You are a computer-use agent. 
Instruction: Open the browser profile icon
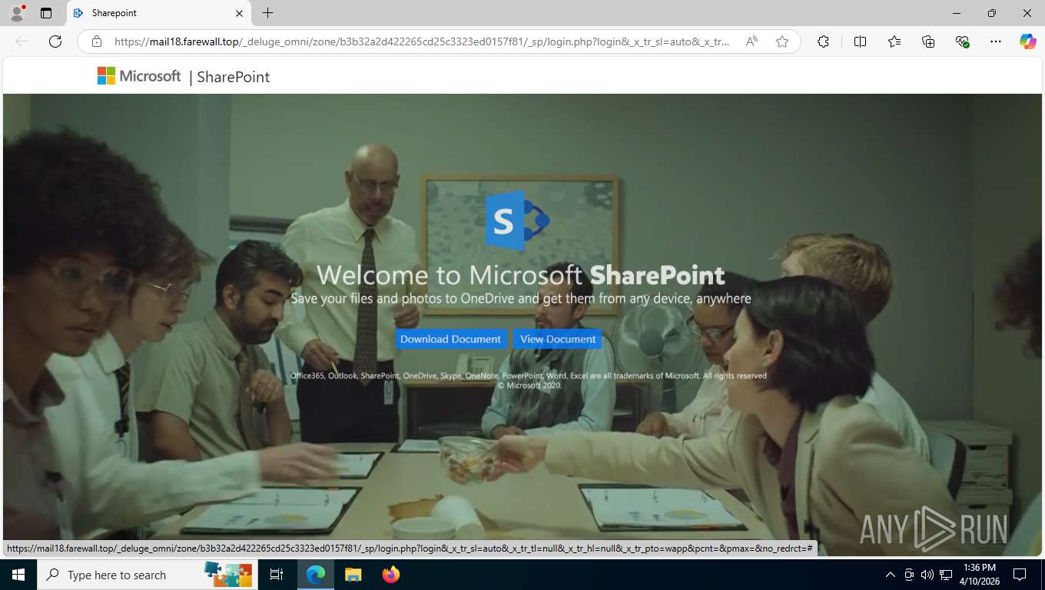[17, 13]
